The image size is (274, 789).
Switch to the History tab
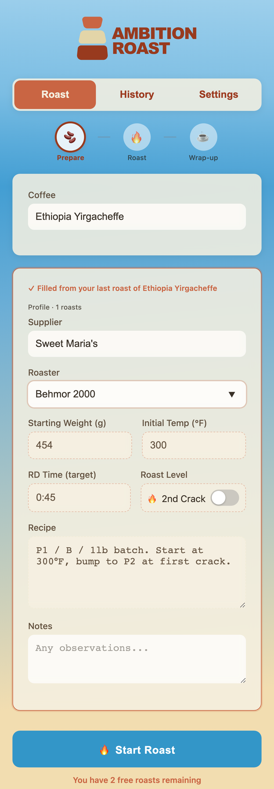coord(136,94)
